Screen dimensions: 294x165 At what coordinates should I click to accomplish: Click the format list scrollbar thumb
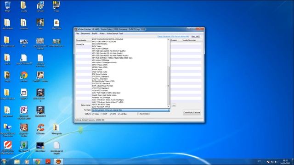(169, 86)
